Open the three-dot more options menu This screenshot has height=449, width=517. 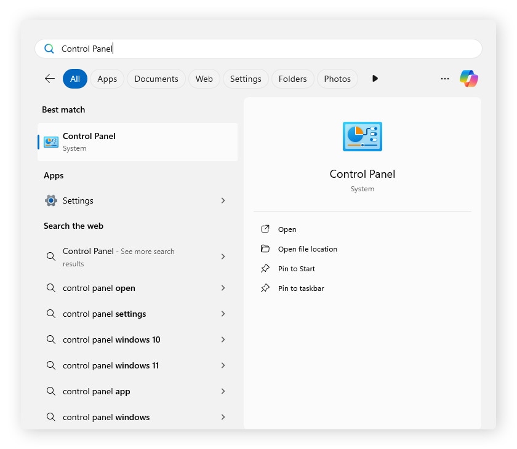click(x=445, y=79)
